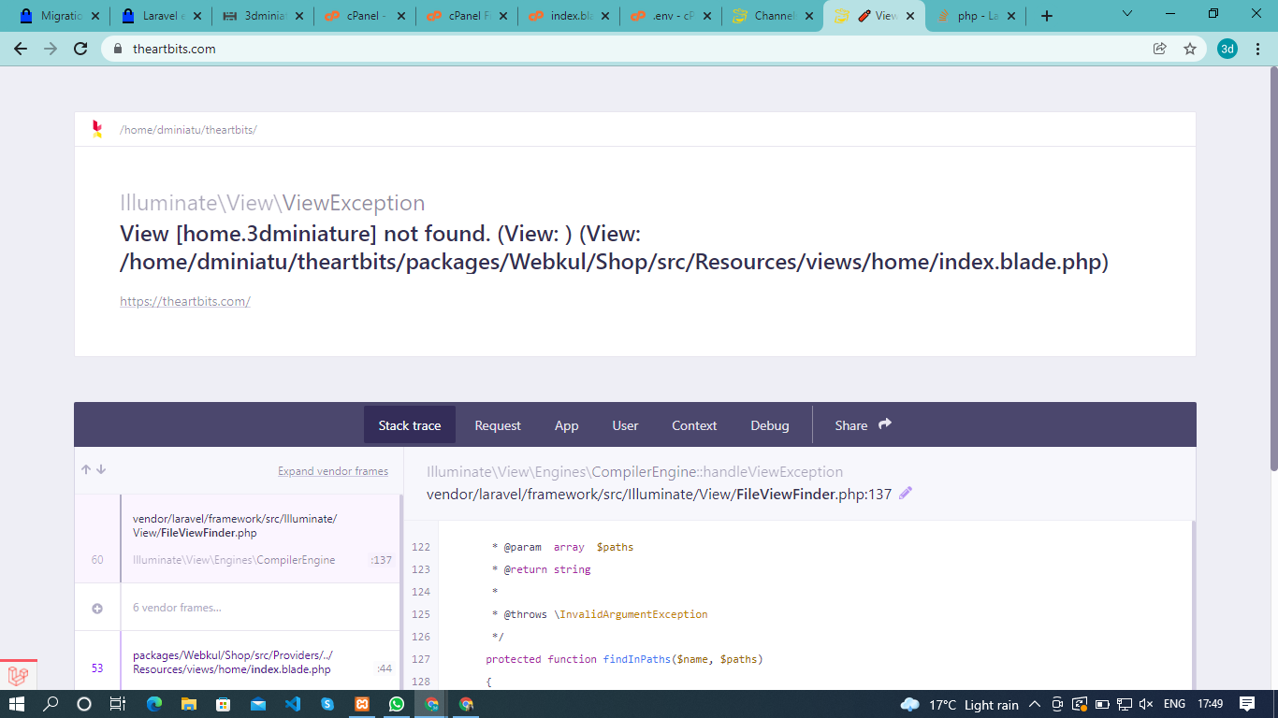The width and height of the screenshot is (1278, 718).
Task: Open Task View in taskbar
Action: 117,704
